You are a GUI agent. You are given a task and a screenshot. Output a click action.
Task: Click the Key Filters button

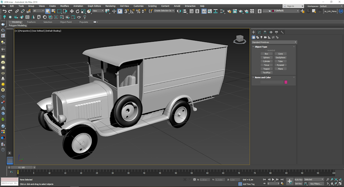(315, 184)
